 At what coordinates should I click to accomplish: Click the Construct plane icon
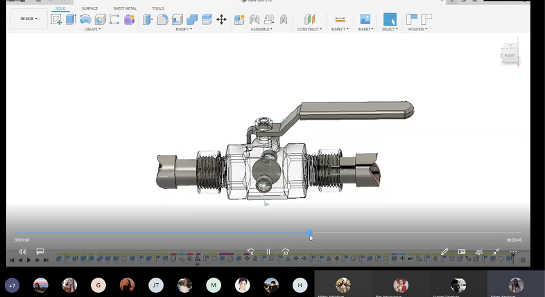[310, 19]
